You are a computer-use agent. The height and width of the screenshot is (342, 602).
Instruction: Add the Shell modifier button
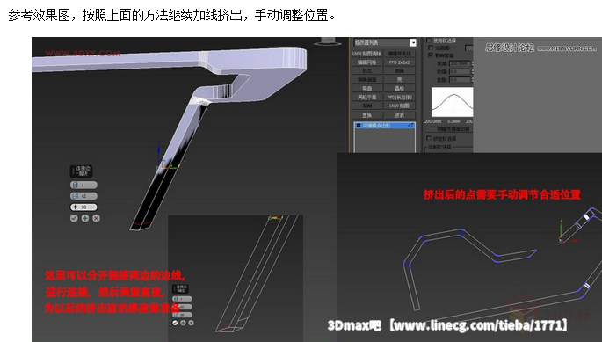(x=400, y=79)
